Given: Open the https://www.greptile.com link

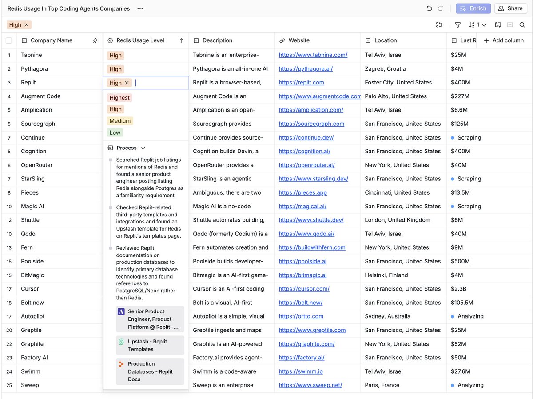Looking at the screenshot, I should click(x=312, y=330).
